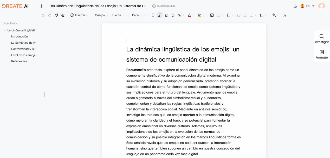The height and width of the screenshot is (158, 330).
Task: Toggle strikethrough formatting
Action: [173, 15]
